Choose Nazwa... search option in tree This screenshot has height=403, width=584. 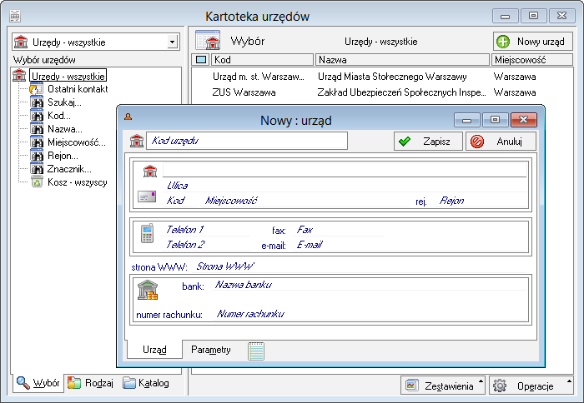(65, 129)
